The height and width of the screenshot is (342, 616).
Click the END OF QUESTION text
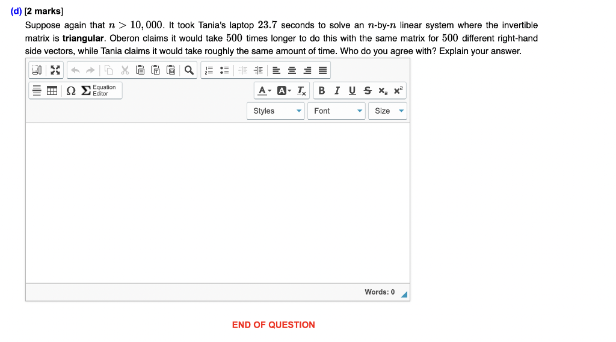274,325
